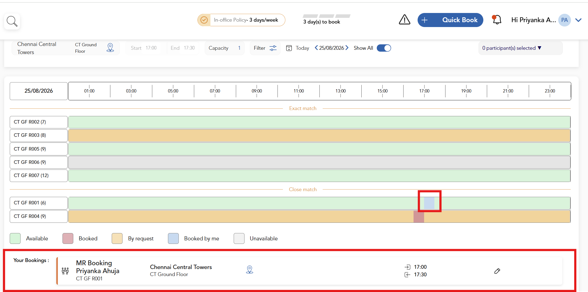588x292 pixels.
Task: Go to previous date with left chevron
Action: pos(316,48)
